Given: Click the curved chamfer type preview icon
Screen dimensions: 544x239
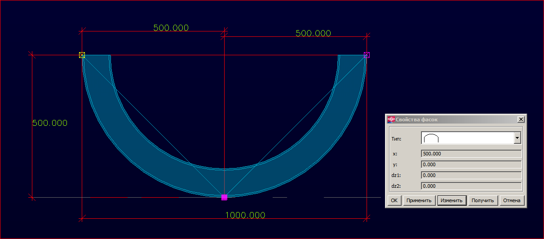Looking at the screenshot, I should point(431,138).
